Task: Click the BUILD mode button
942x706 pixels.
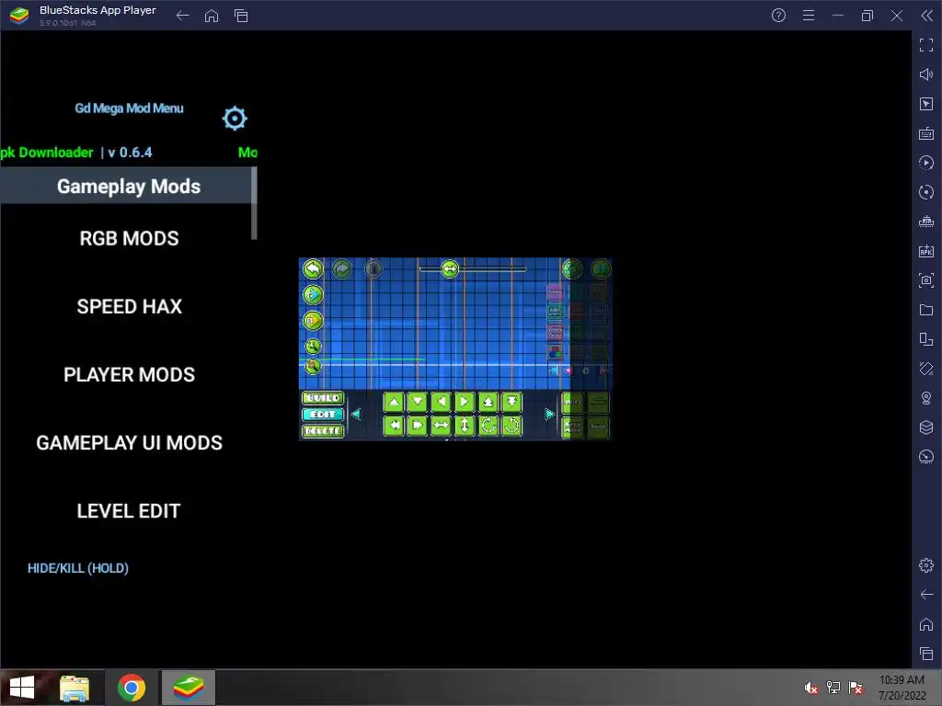Action: pyautogui.click(x=323, y=398)
